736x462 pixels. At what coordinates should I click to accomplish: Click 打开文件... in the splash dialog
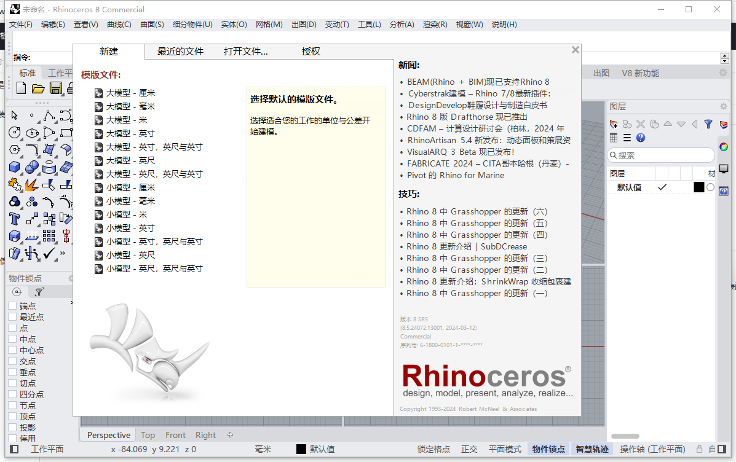click(246, 52)
